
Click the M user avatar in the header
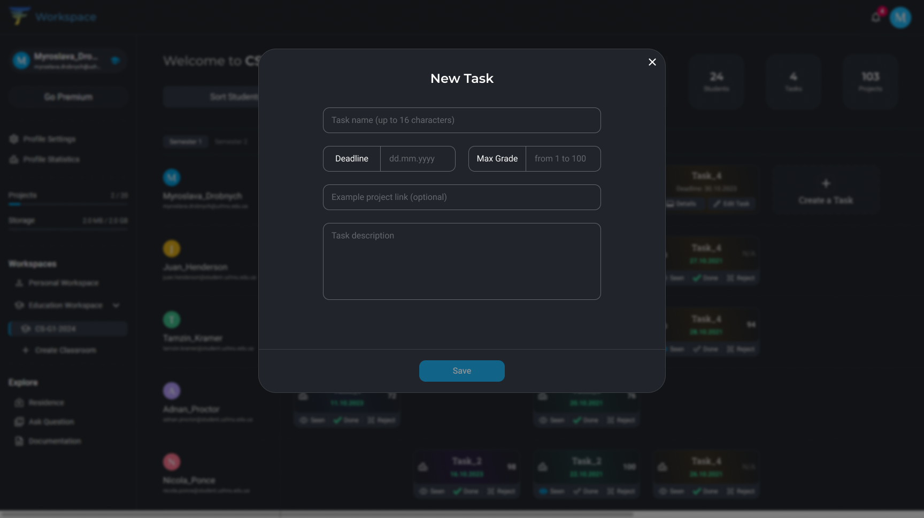pos(900,17)
